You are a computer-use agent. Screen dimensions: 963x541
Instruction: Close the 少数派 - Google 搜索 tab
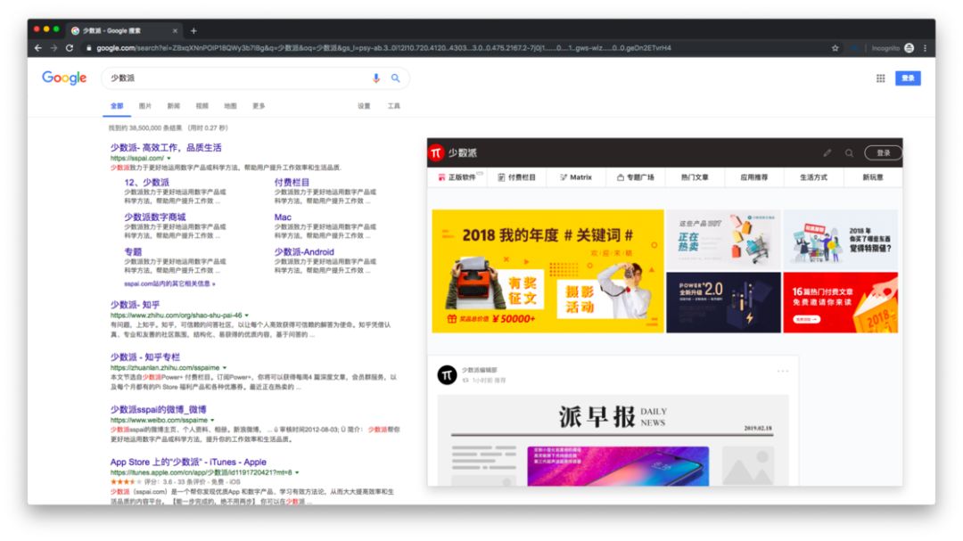[x=175, y=30]
